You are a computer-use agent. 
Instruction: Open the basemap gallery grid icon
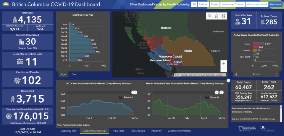tap(223, 16)
